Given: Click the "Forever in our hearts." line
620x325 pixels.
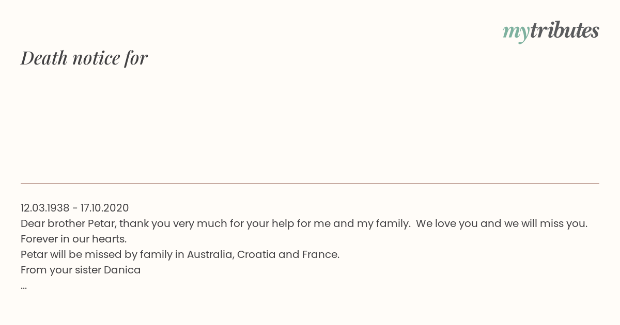Looking at the screenshot, I should 74,239.
